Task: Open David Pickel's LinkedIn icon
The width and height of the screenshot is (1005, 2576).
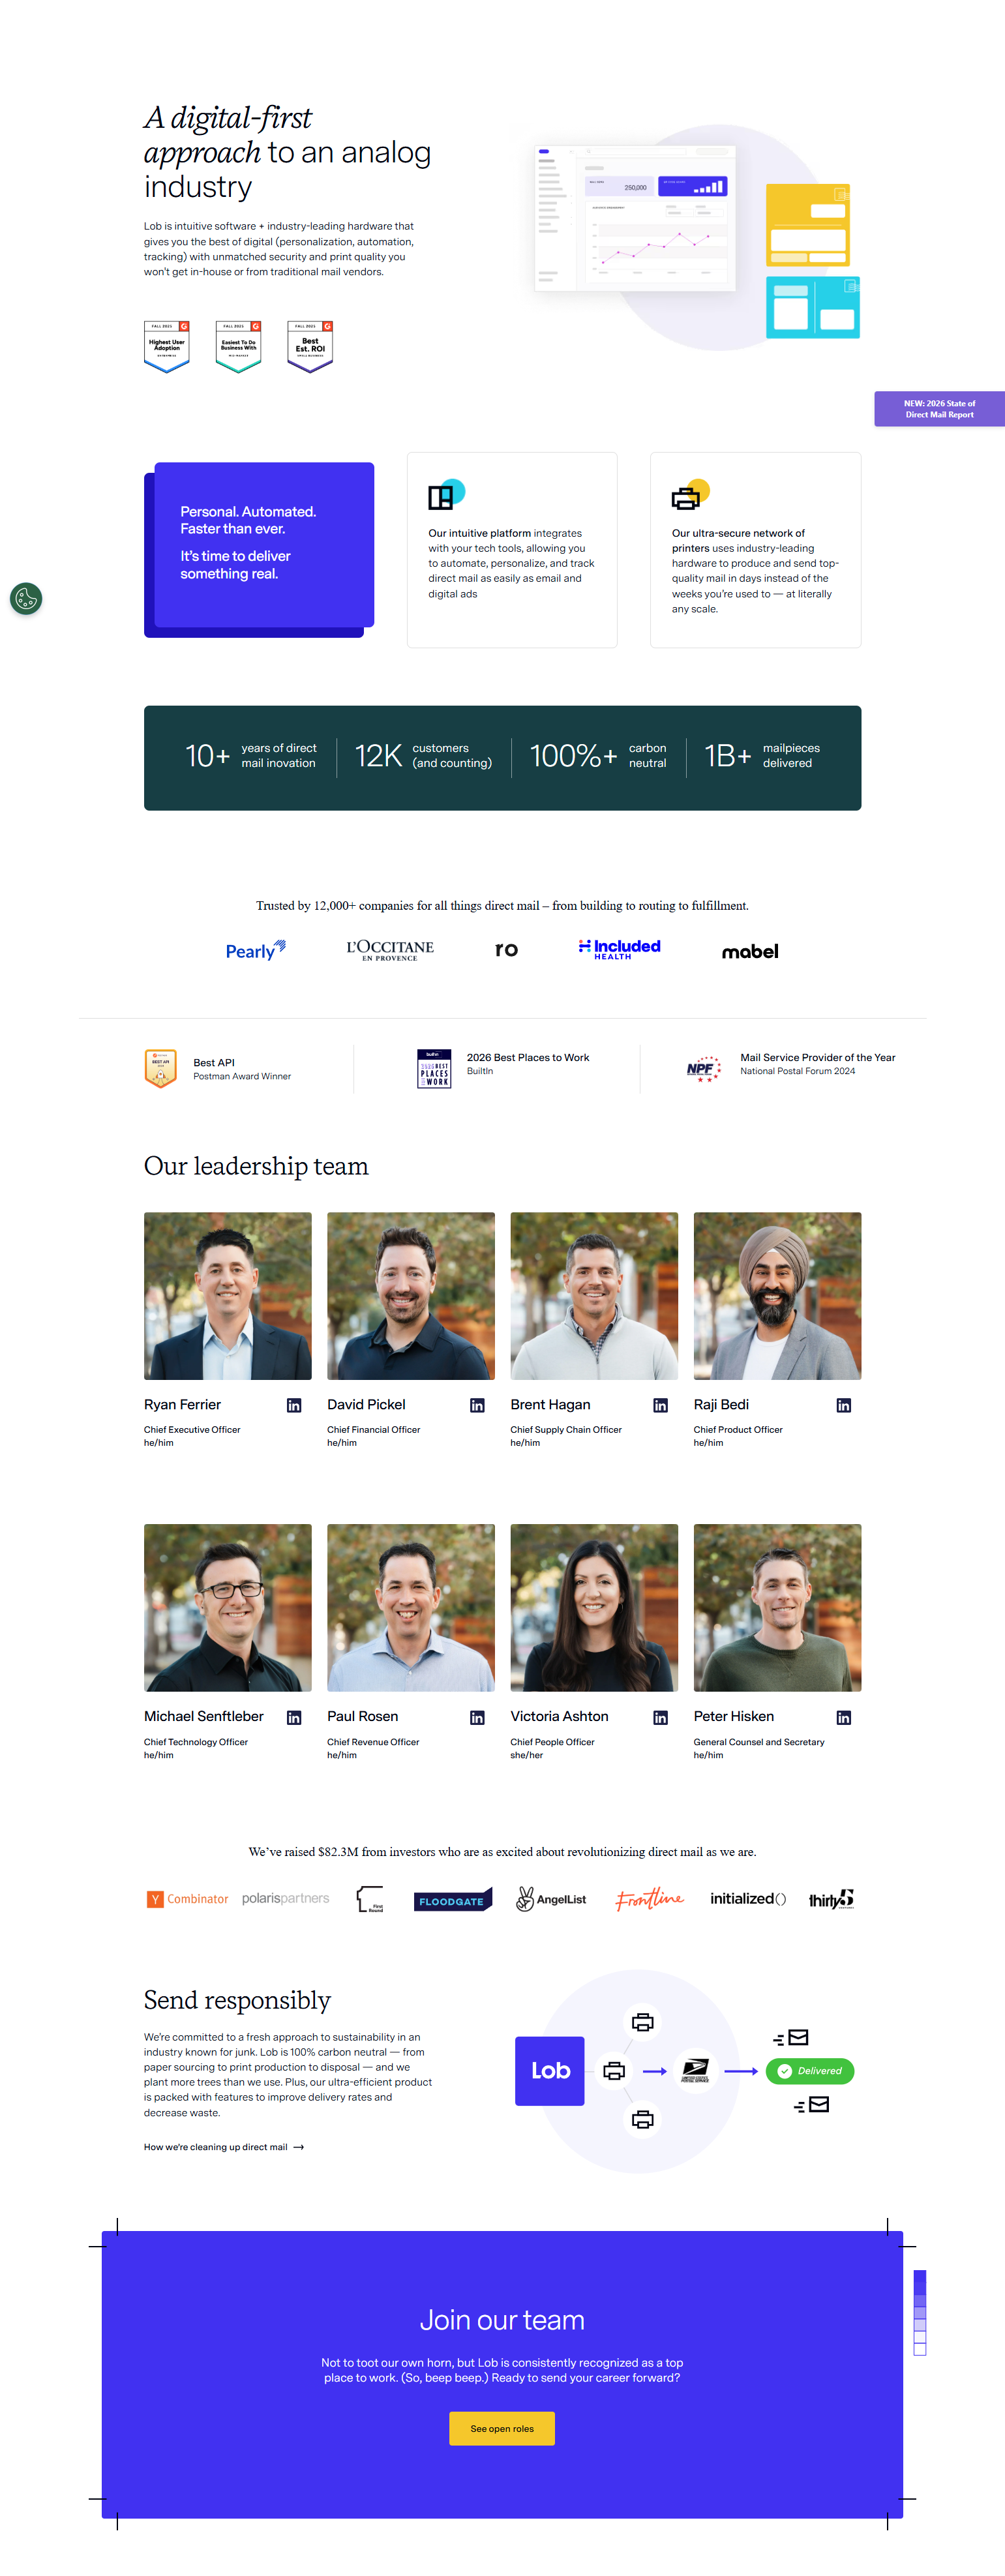Action: click(x=477, y=1405)
